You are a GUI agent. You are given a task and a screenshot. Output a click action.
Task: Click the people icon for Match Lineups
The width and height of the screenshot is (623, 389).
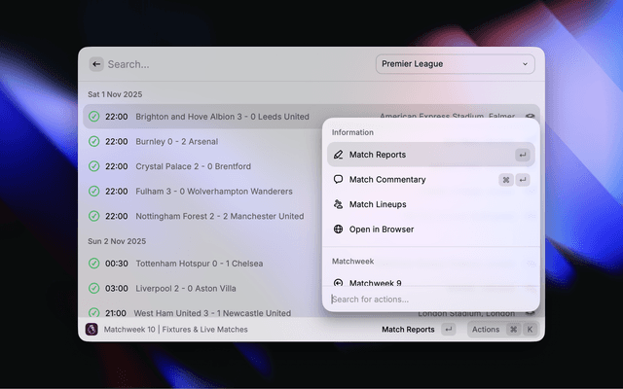tap(339, 204)
